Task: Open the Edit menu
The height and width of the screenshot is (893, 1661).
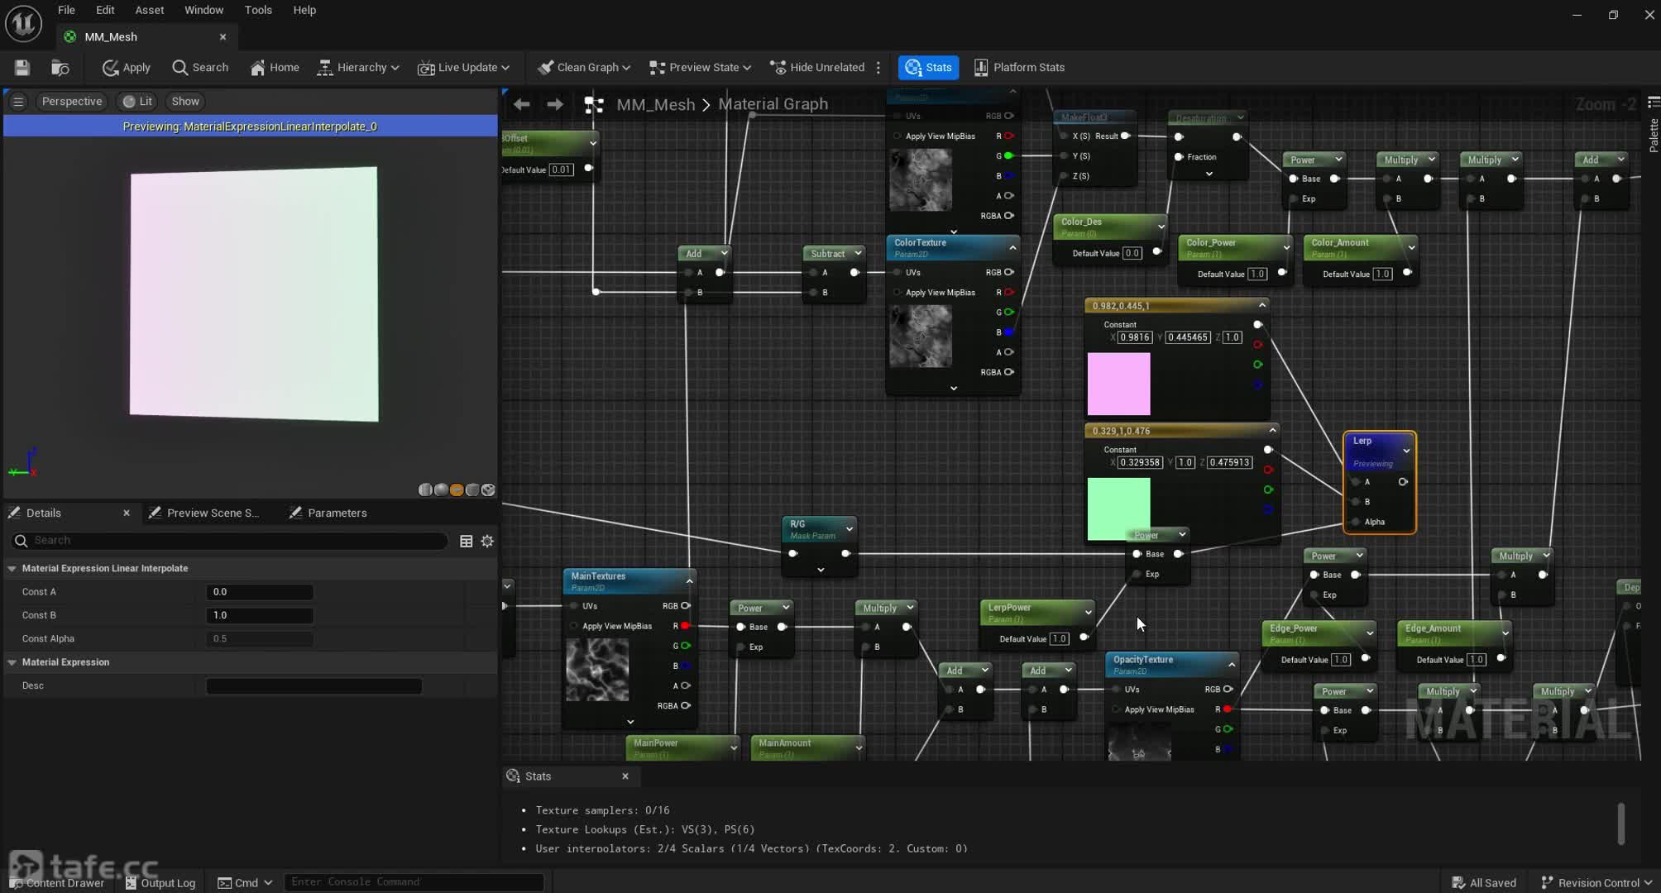Action: 105,10
